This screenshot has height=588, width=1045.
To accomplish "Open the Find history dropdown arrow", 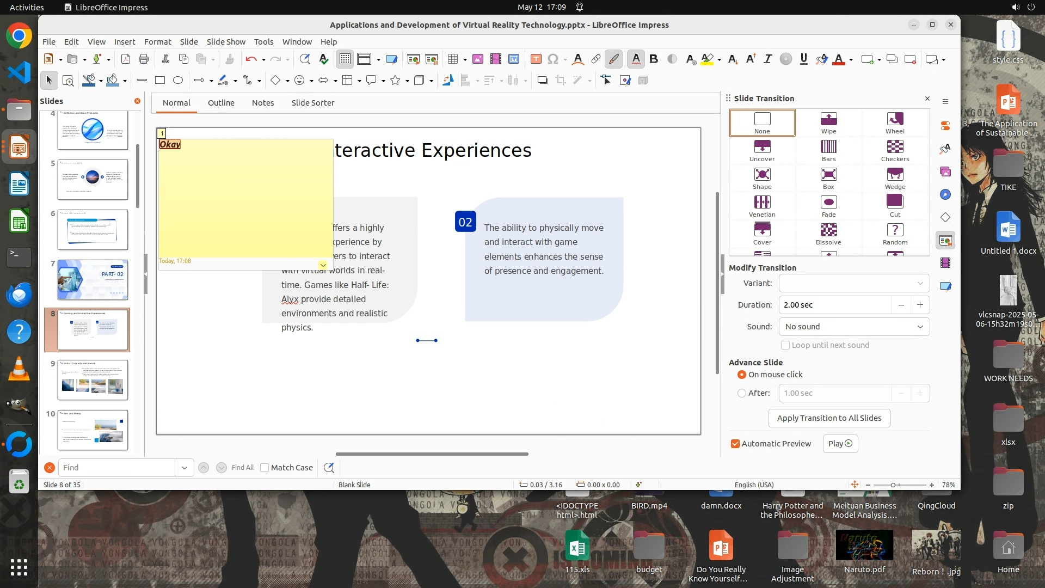I will point(185,468).
